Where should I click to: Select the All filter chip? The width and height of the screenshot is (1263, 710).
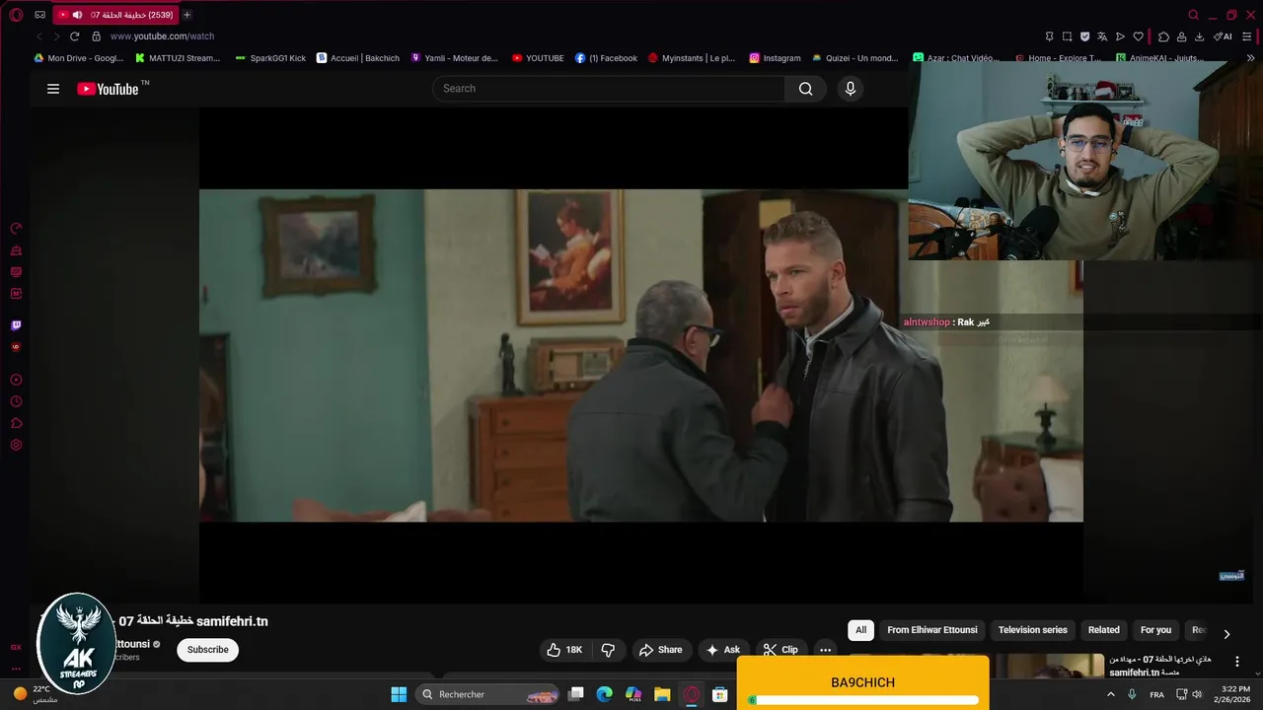tap(860, 630)
